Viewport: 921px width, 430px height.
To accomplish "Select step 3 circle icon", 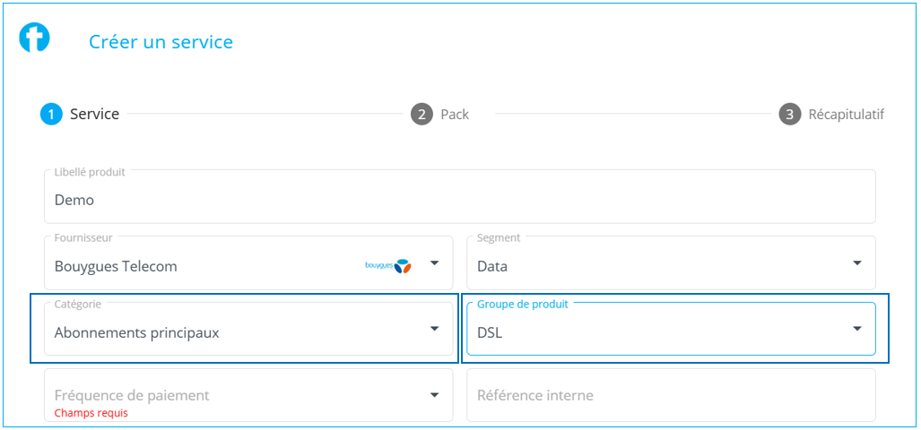I will [789, 115].
